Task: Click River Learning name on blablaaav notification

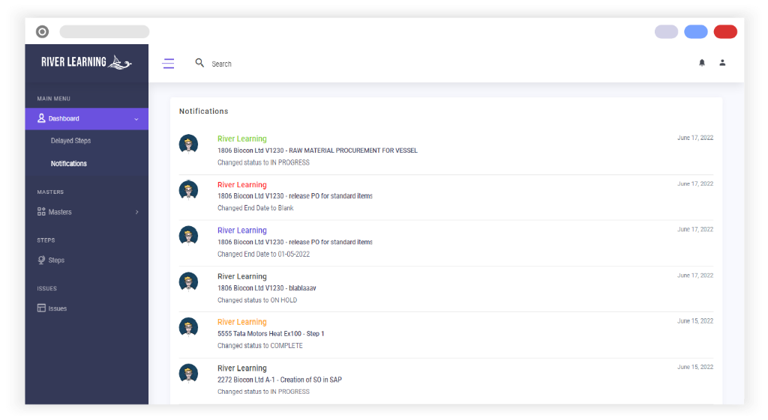Action: pos(242,276)
